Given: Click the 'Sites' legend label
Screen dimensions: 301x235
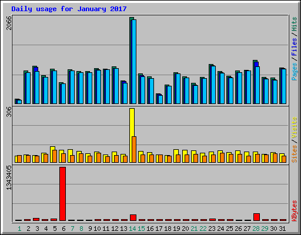Looking at the screenshot, I should click(295, 154).
